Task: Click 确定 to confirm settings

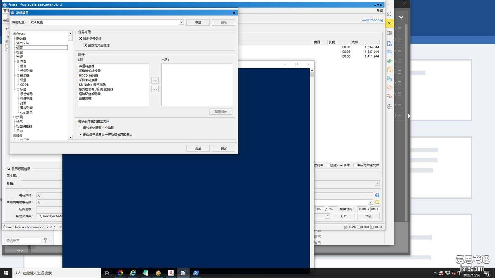Action: point(224,148)
